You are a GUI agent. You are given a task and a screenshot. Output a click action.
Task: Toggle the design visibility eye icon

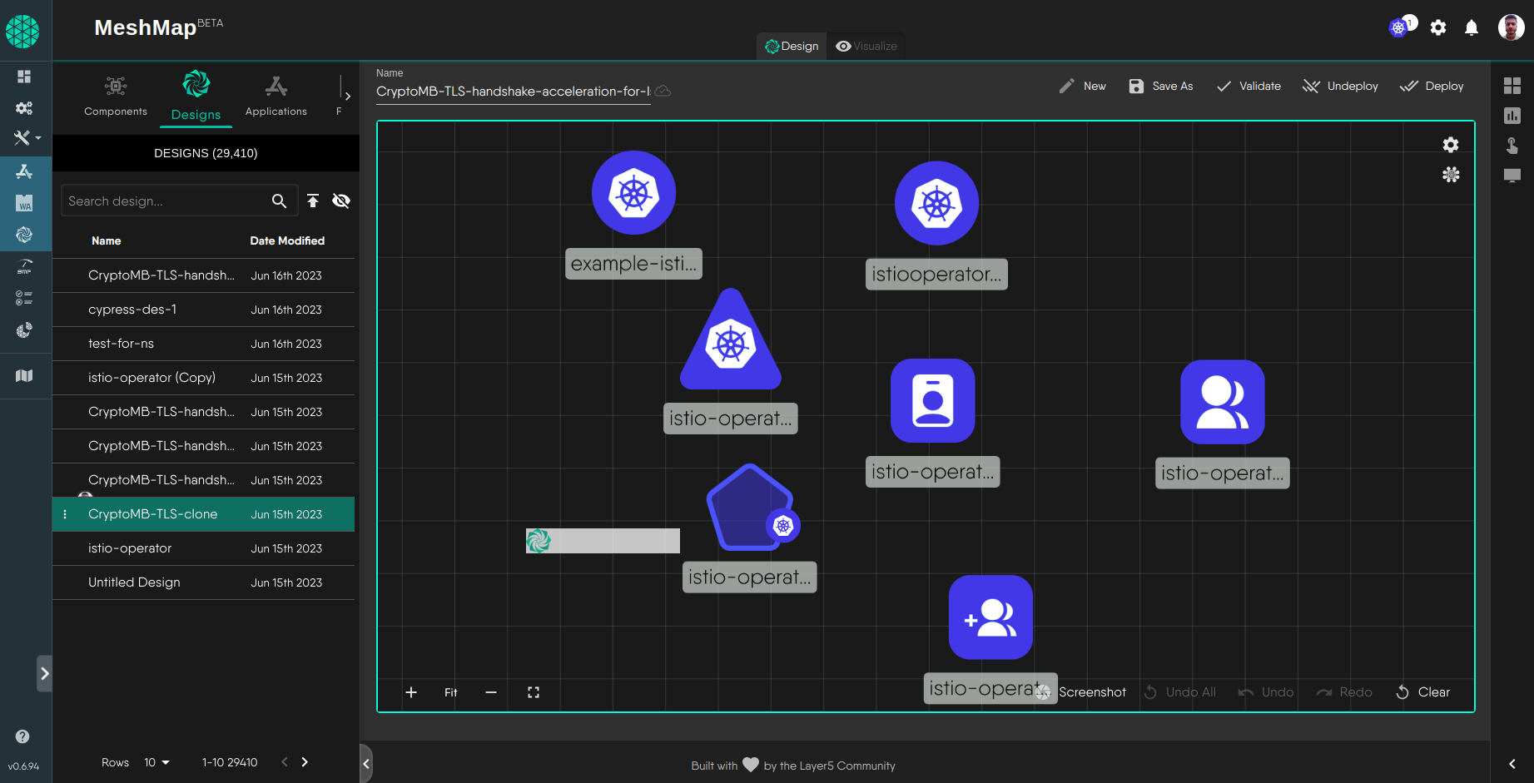(341, 201)
